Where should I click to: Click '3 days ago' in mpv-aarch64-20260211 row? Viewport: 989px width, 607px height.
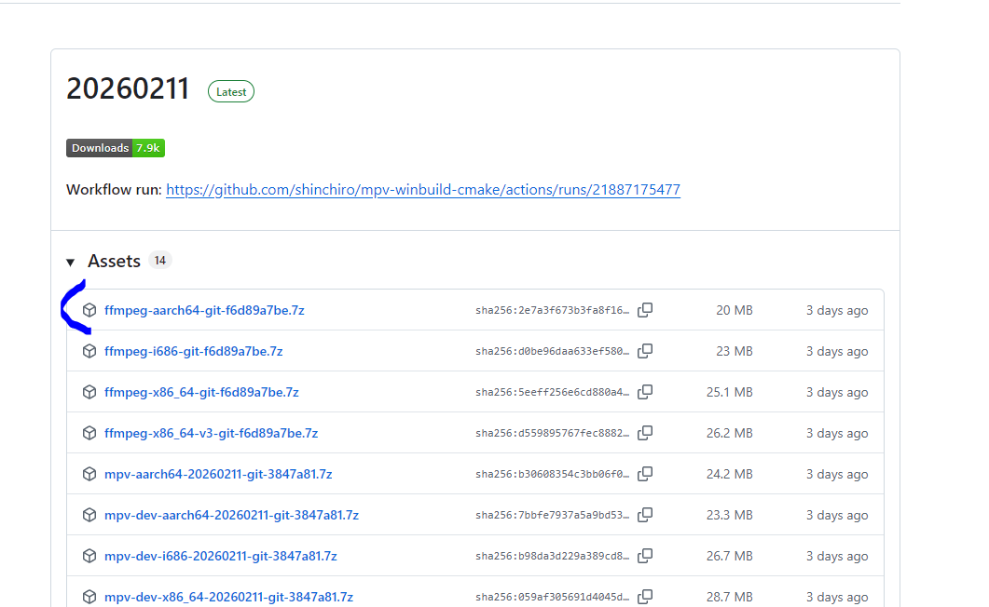837,474
